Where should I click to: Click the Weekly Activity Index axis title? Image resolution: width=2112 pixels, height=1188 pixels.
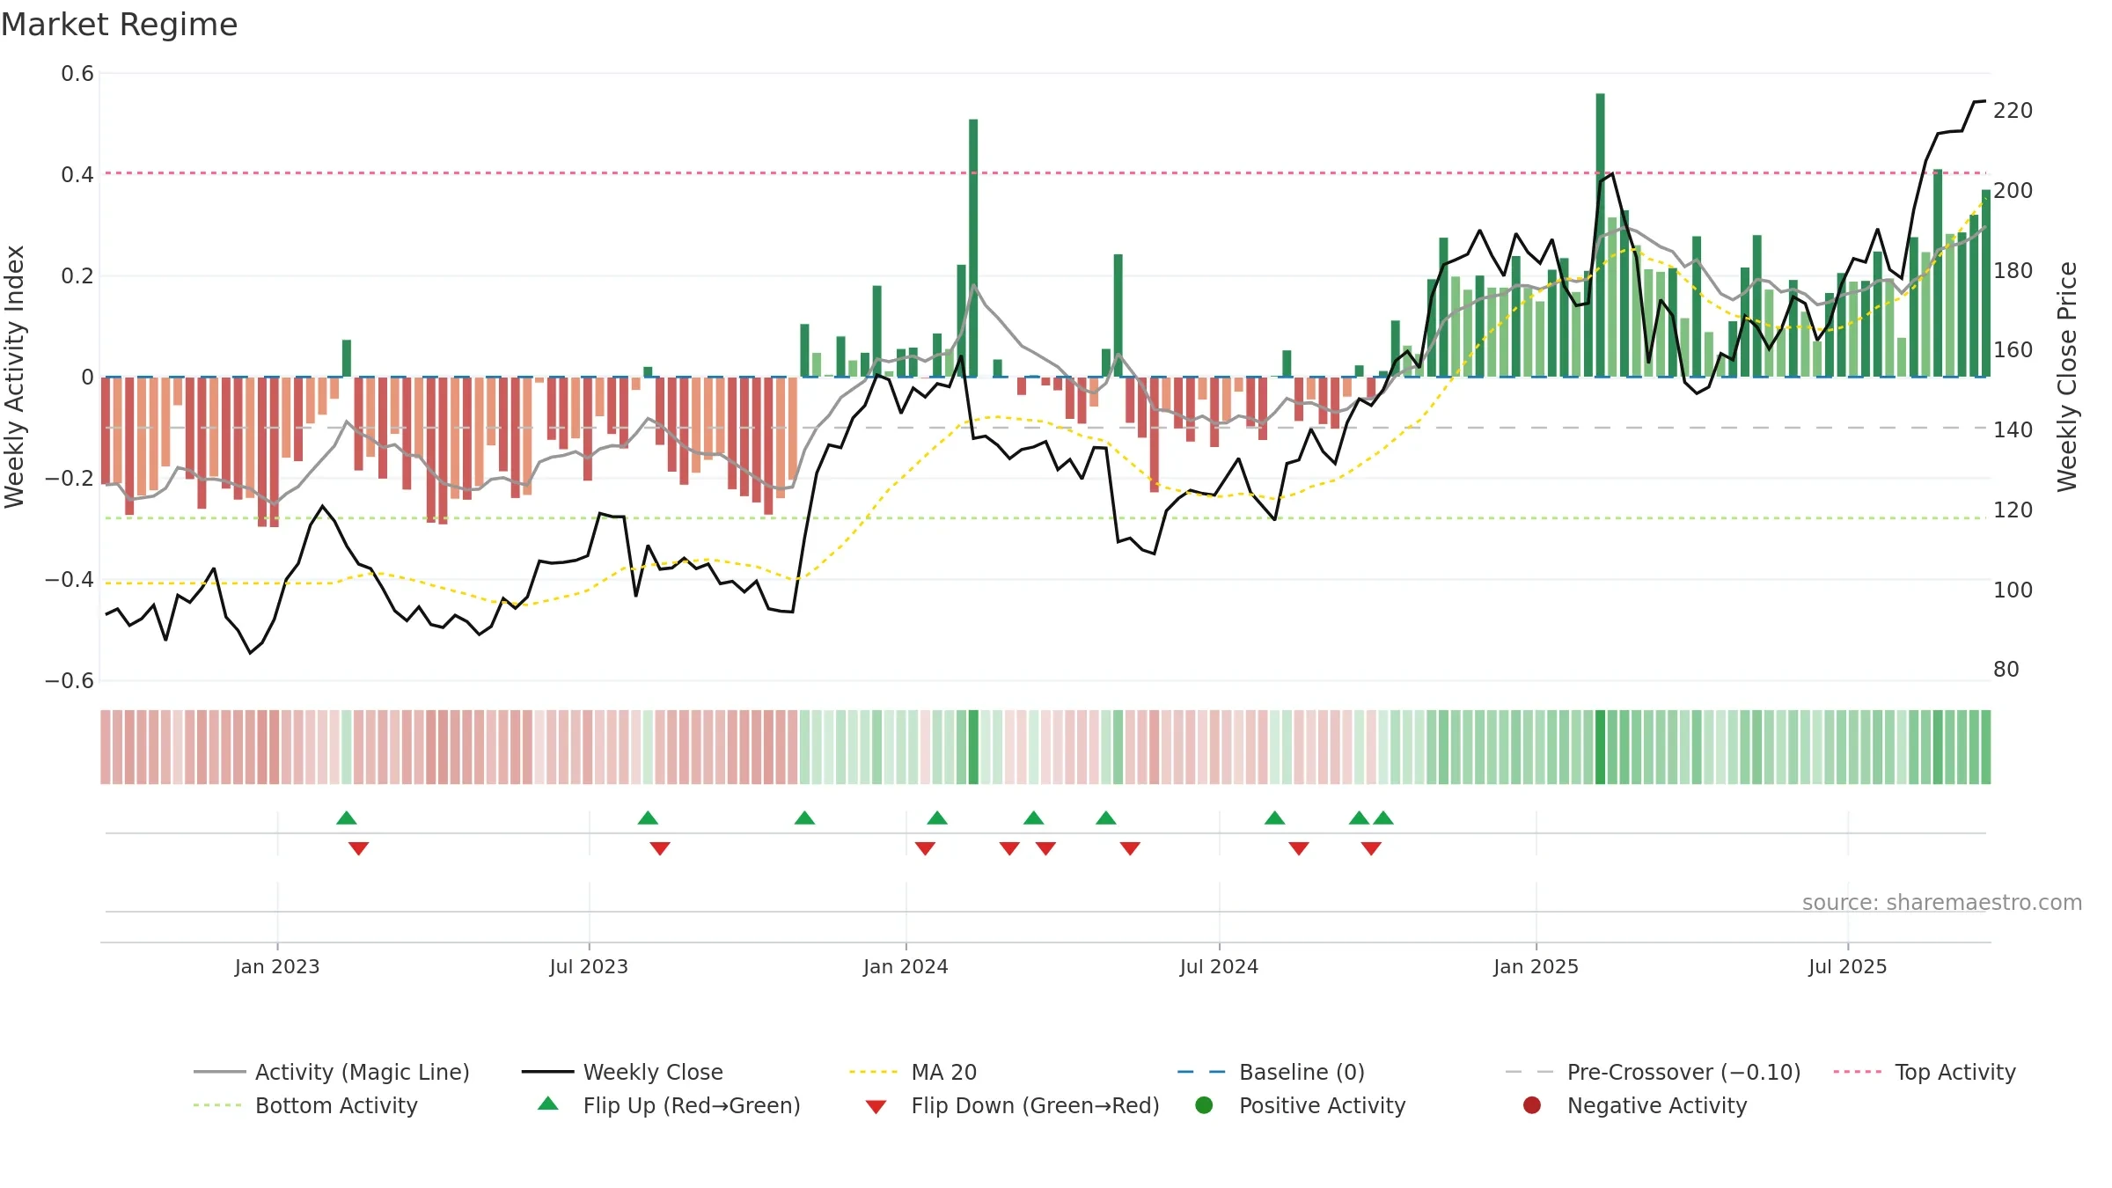15,377
